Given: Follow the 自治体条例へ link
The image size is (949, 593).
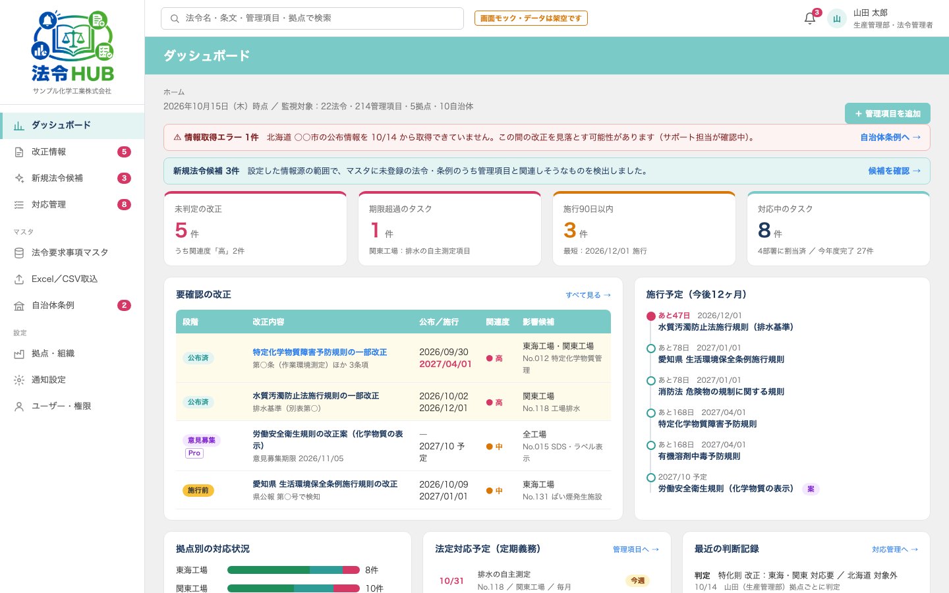Looking at the screenshot, I should 890,138.
